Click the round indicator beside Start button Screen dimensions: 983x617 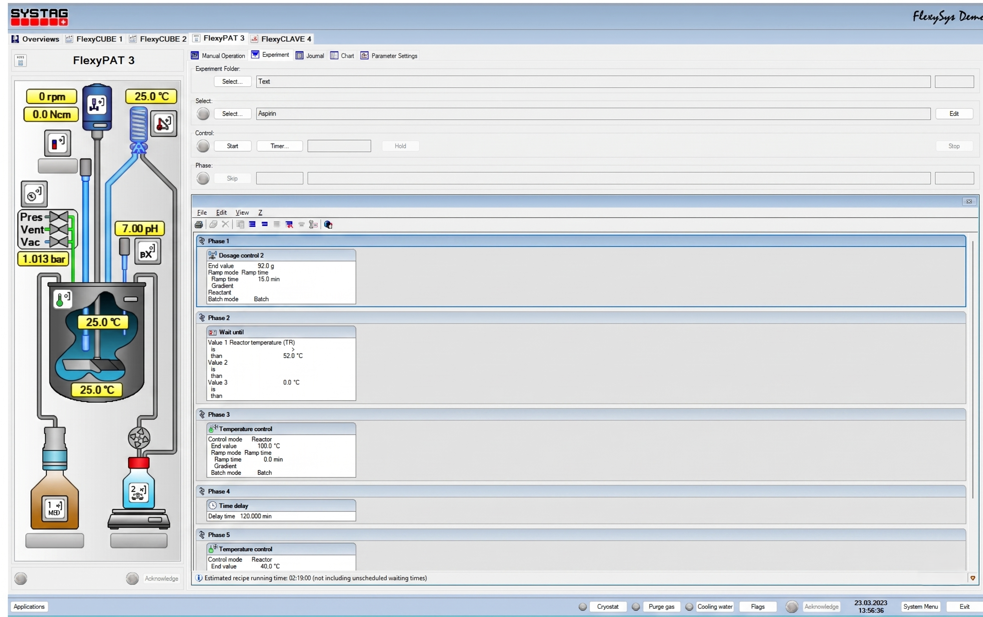[x=203, y=146]
